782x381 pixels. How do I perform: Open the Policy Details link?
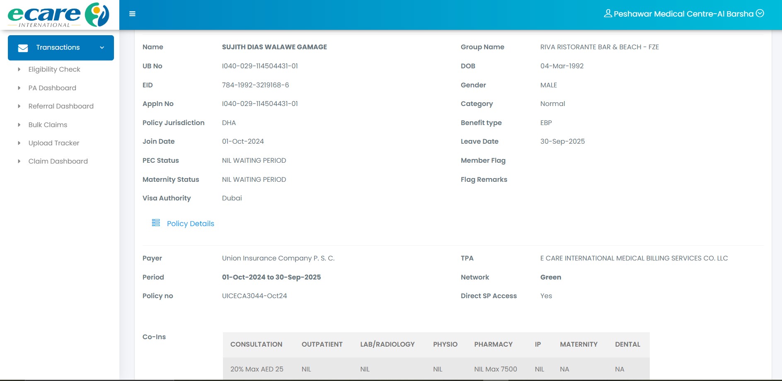[x=190, y=224]
